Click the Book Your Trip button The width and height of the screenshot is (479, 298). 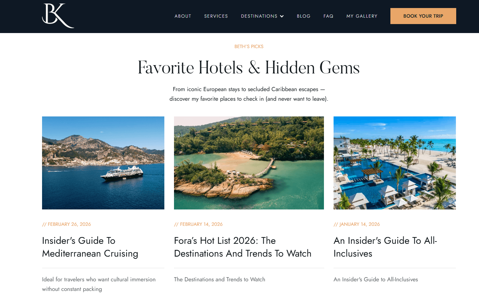click(x=423, y=16)
